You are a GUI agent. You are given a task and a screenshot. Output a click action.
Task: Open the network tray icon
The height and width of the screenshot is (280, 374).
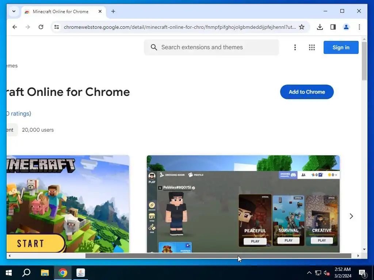[318, 273]
